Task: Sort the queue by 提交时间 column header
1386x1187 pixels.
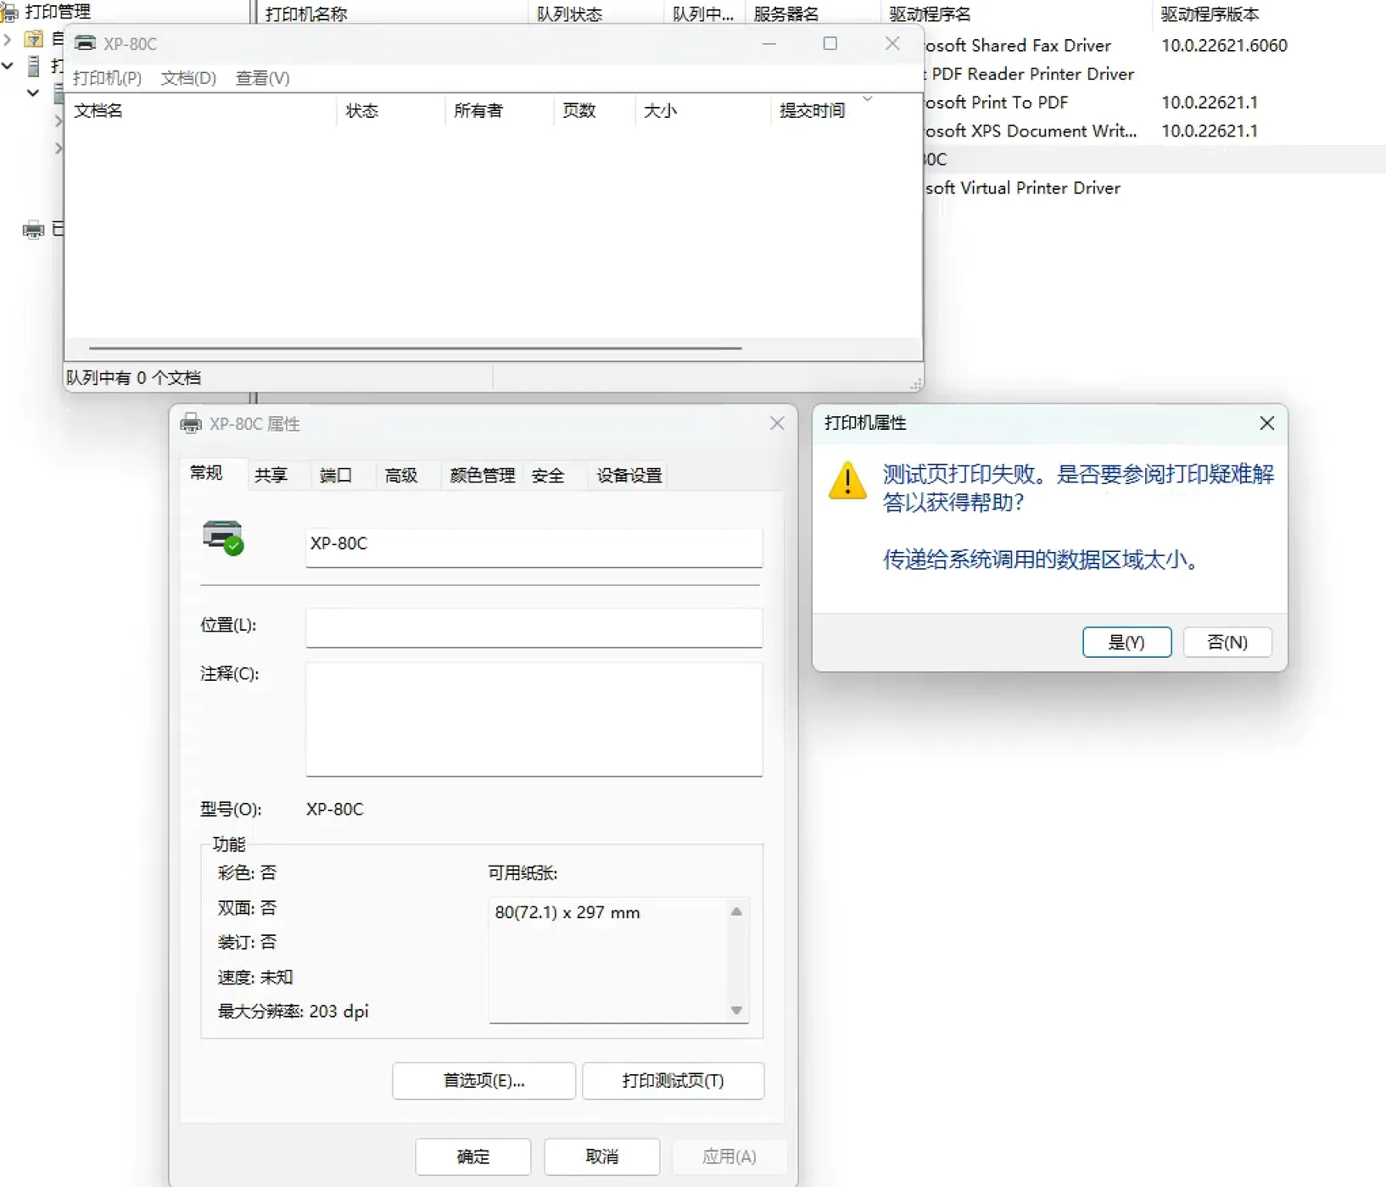Action: point(812,110)
